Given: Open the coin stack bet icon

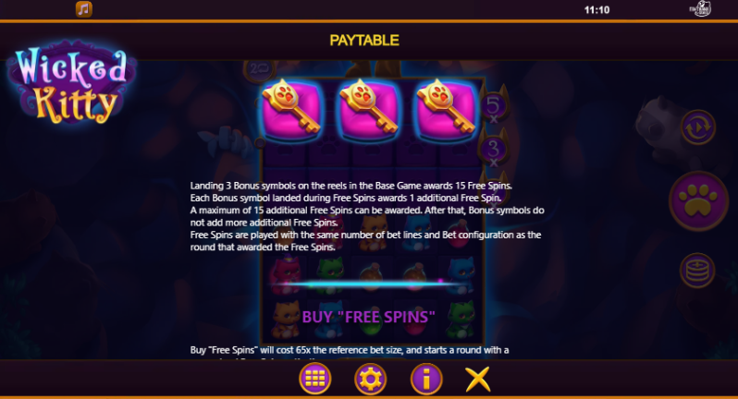Looking at the screenshot, I should pos(697,271).
